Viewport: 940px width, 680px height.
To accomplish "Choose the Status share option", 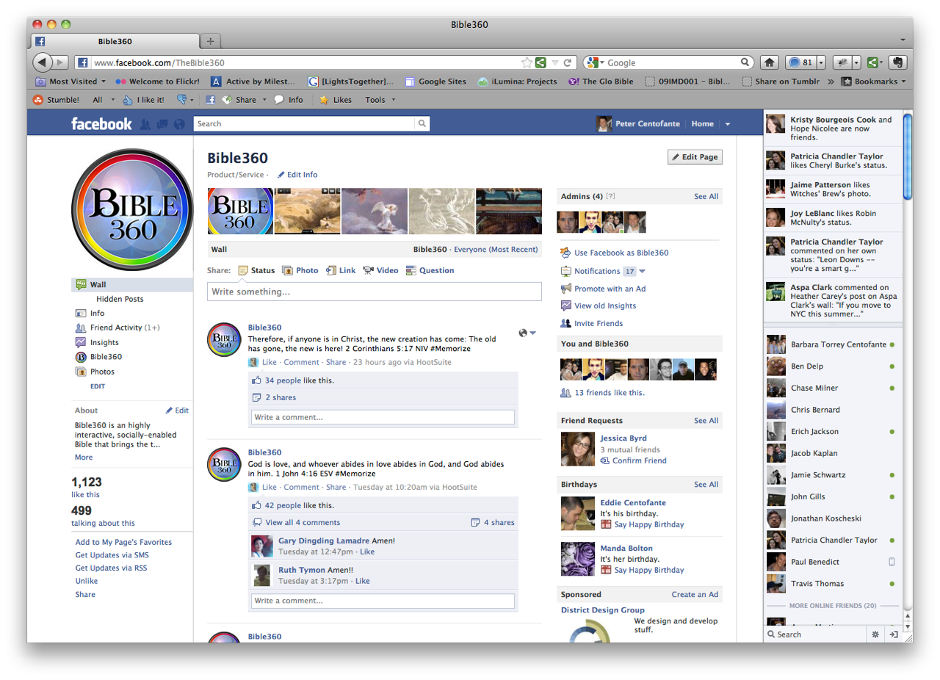I will (256, 270).
